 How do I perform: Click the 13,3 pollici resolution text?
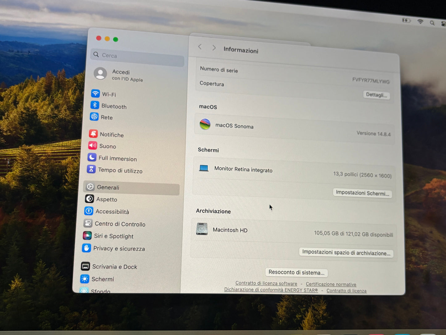362,175
